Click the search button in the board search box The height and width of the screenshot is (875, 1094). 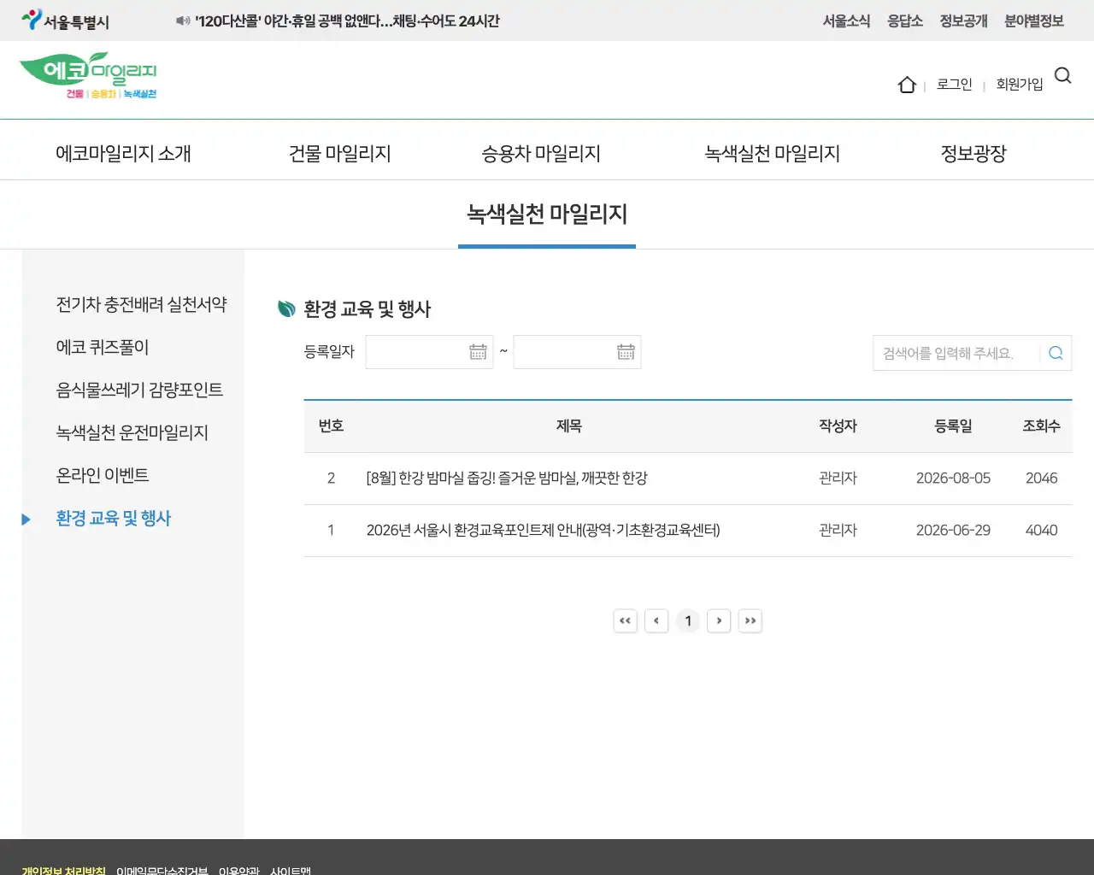[1056, 353]
